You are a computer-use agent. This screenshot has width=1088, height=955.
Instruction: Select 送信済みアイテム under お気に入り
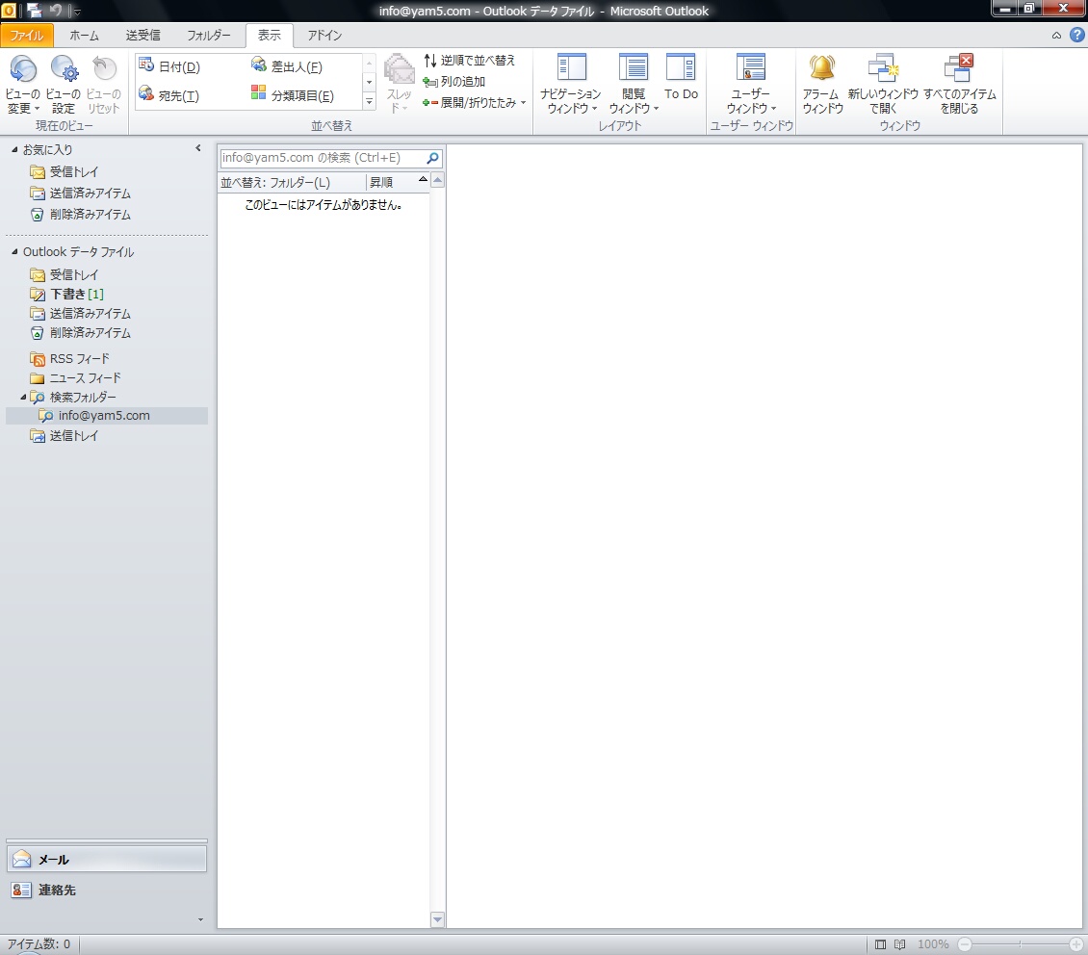tap(81, 193)
